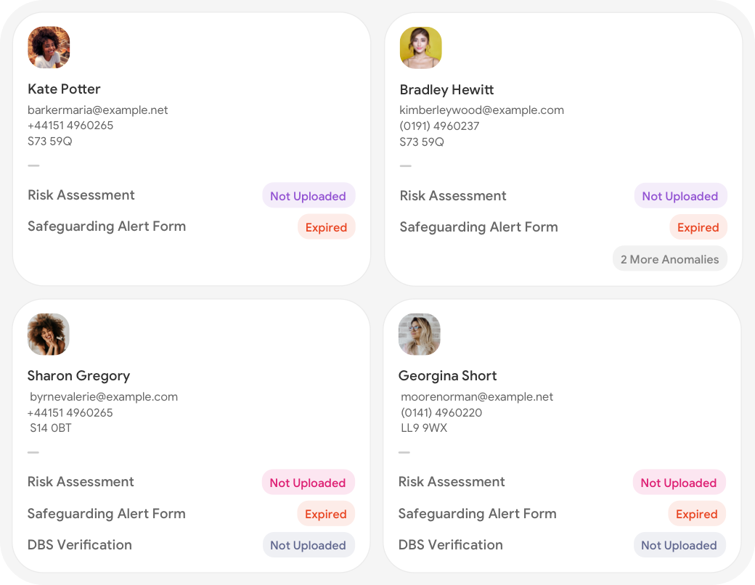Image resolution: width=755 pixels, height=585 pixels.
Task: Click Bradley Hewitt's profile photo
Action: [421, 48]
